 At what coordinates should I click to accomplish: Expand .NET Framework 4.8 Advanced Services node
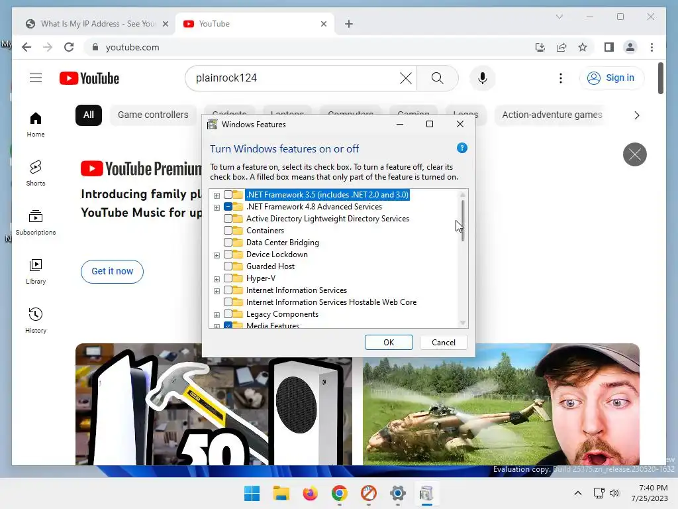(x=217, y=207)
